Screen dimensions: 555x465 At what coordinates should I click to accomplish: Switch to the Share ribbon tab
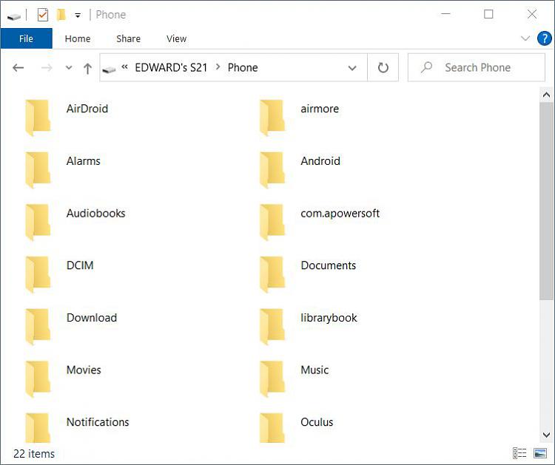tap(128, 38)
